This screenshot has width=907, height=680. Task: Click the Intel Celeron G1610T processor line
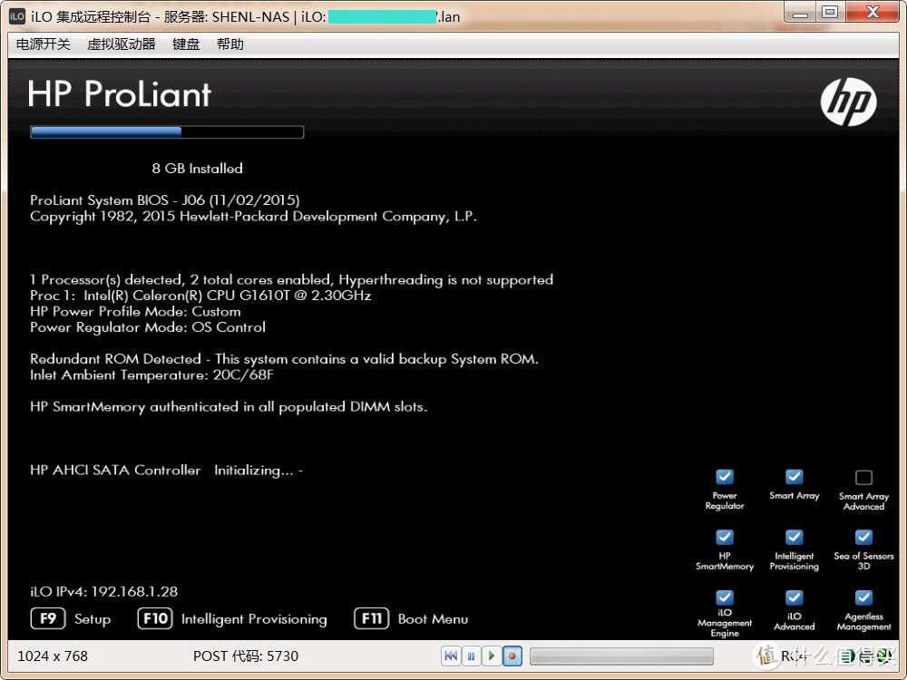(x=200, y=296)
